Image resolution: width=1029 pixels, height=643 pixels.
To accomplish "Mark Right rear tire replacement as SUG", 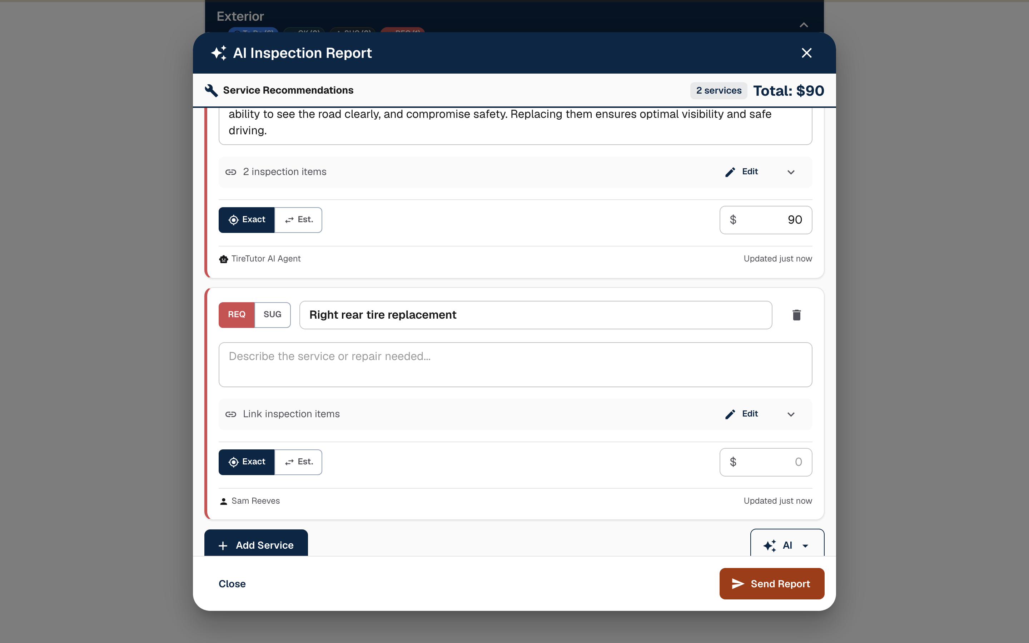I will (x=273, y=315).
